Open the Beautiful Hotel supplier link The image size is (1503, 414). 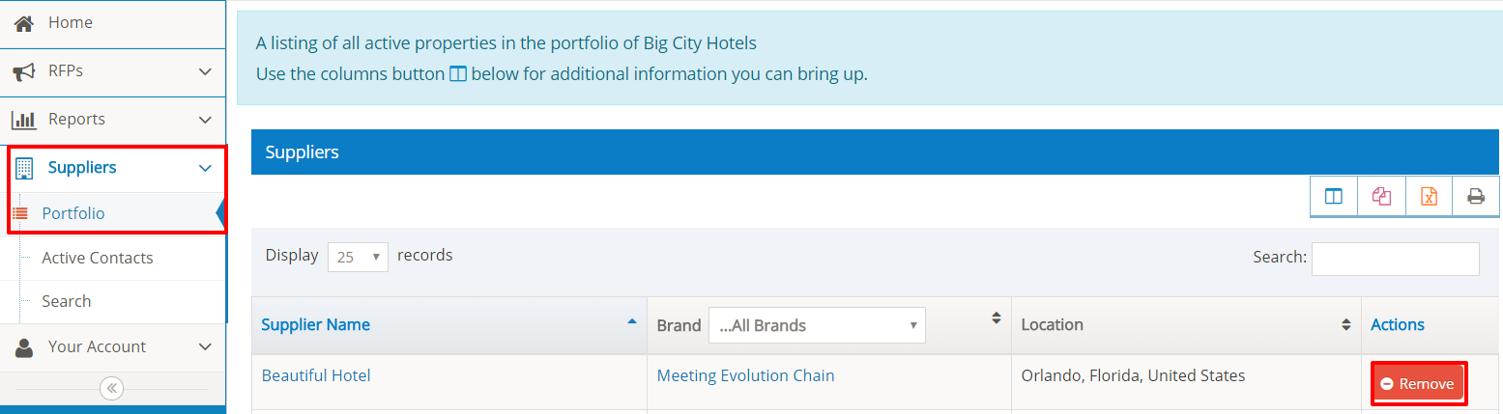coord(316,375)
